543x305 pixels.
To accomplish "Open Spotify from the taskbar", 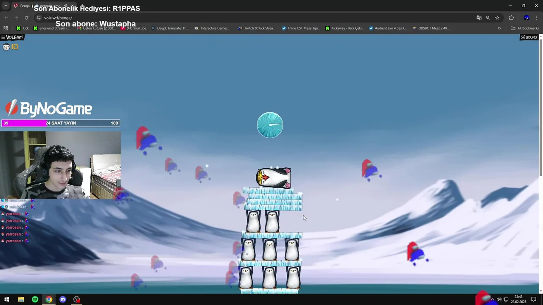I will (35, 299).
